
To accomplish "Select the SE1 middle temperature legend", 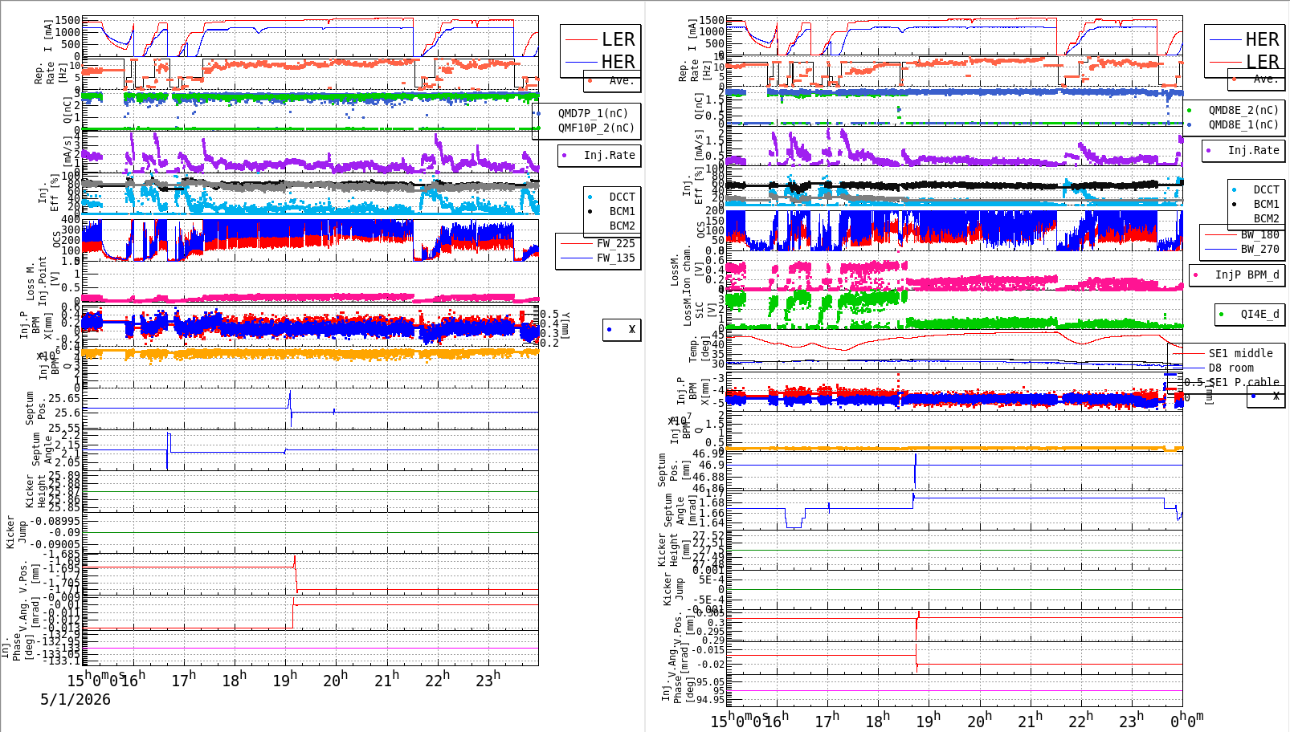I will (1223, 353).
